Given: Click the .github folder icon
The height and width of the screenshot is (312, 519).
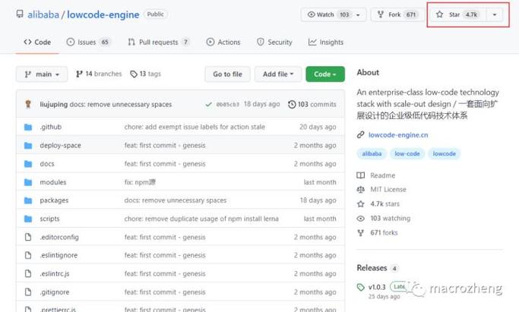Looking at the screenshot, I should pos(28,127).
